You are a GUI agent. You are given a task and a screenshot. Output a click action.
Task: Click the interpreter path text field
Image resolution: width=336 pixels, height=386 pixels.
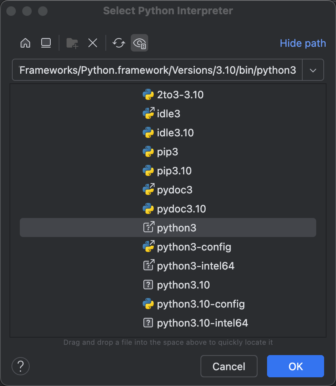pyautogui.click(x=157, y=70)
